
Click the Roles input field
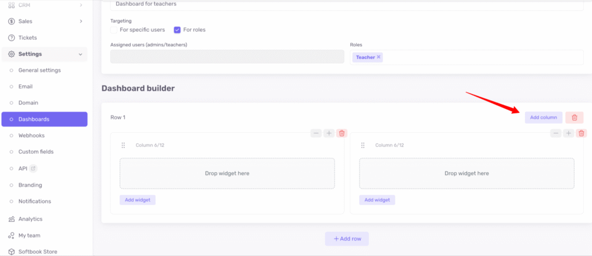click(480, 57)
